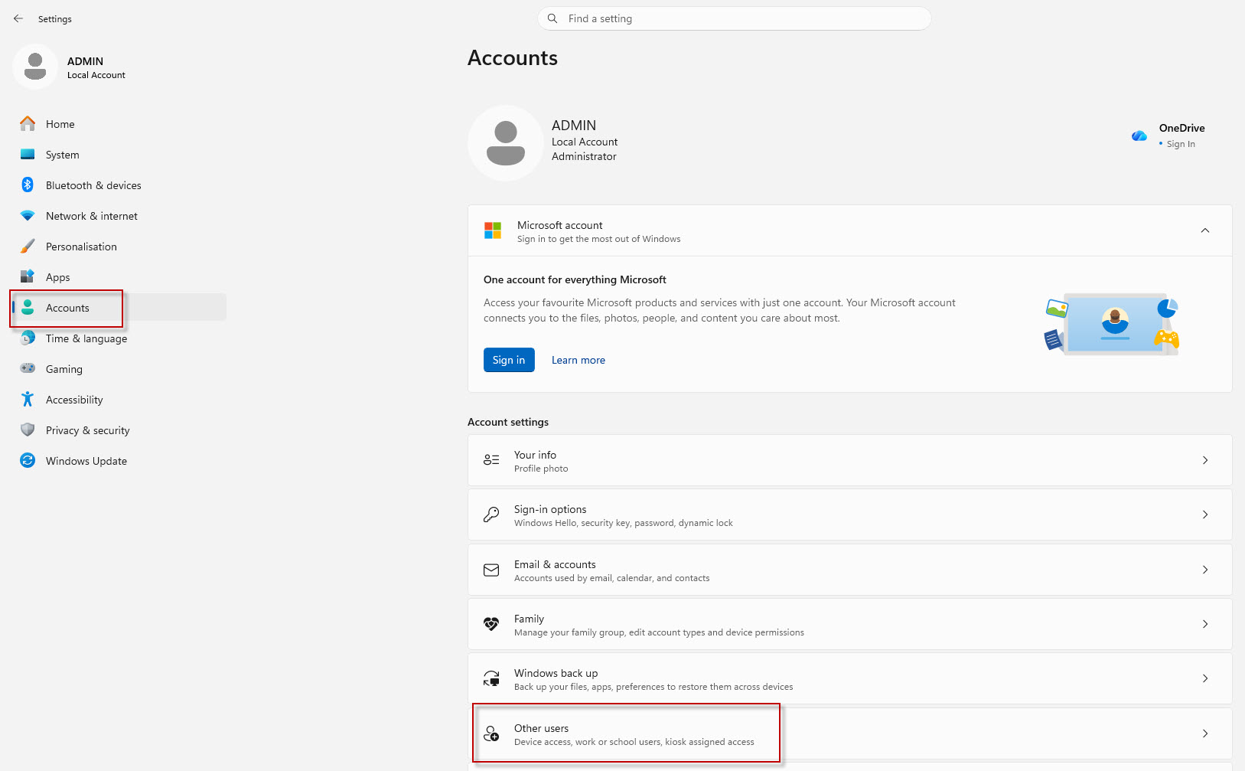
Task: Click the Network wifi icon
Action: pos(28,216)
